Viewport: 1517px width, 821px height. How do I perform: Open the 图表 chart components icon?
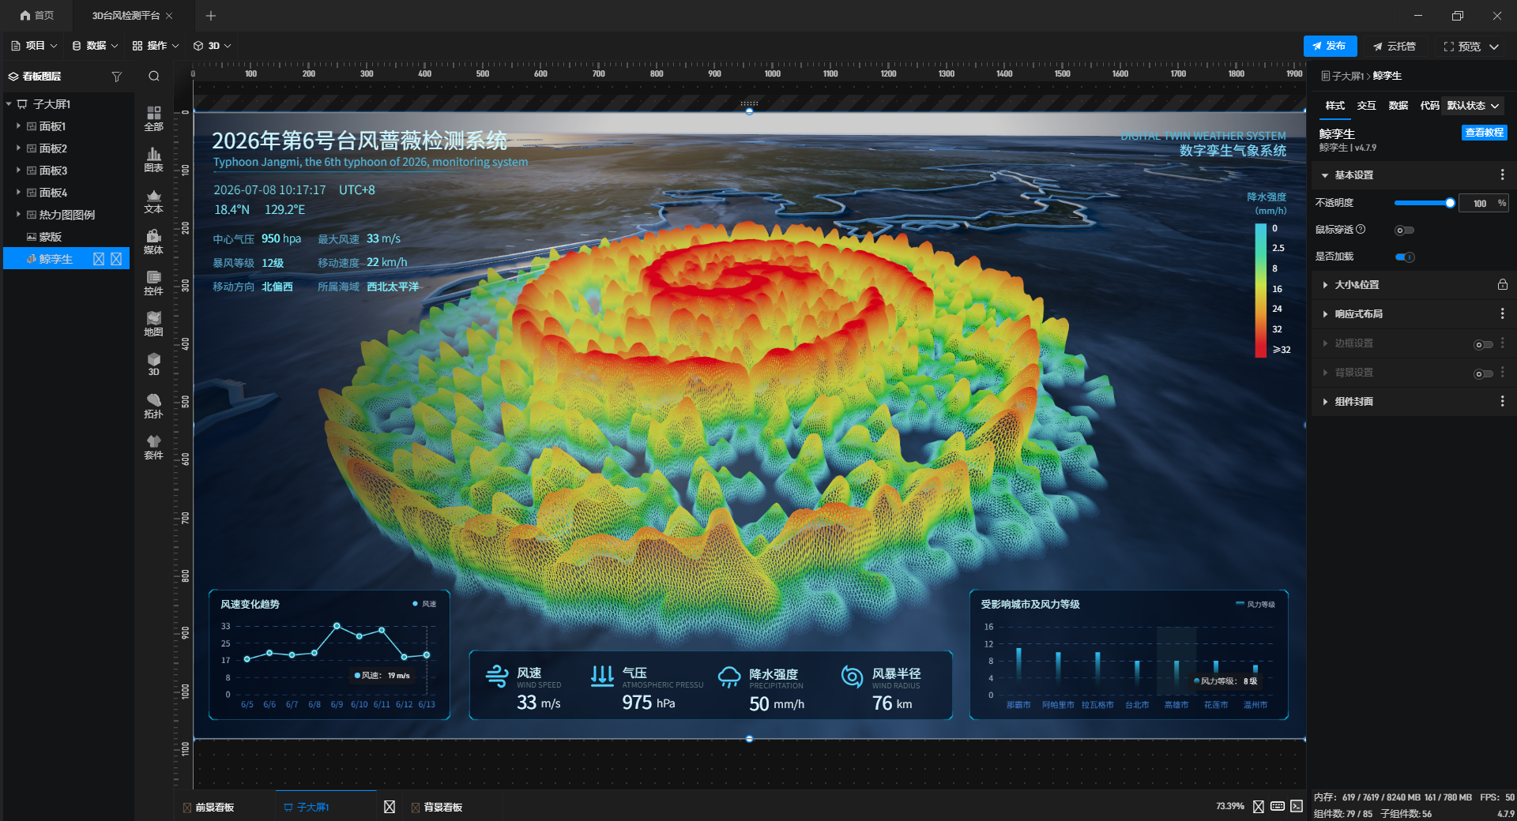click(x=153, y=159)
